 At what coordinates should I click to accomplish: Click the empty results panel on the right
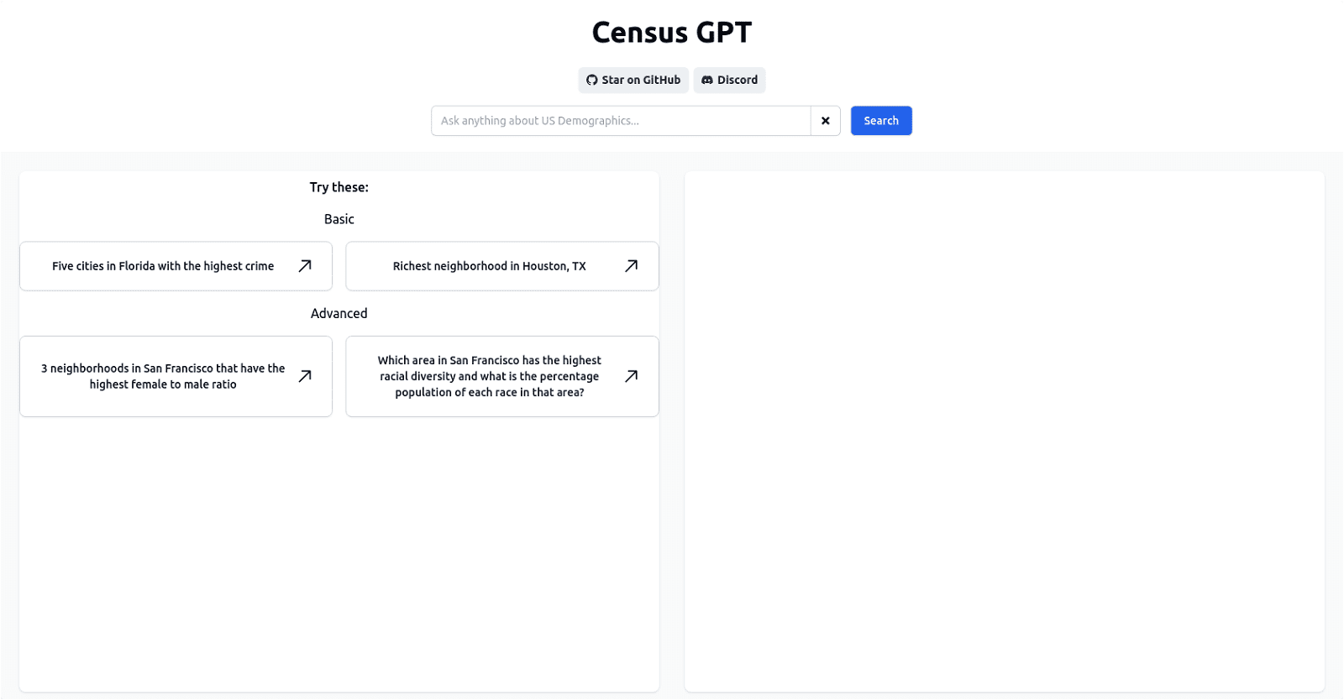coord(1005,432)
